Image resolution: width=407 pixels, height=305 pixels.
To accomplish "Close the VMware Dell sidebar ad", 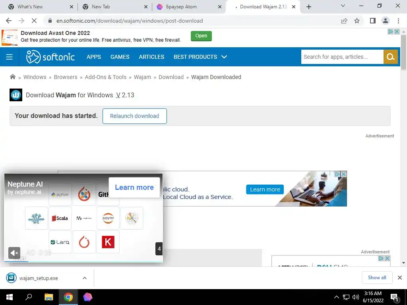I will coord(387,258).
